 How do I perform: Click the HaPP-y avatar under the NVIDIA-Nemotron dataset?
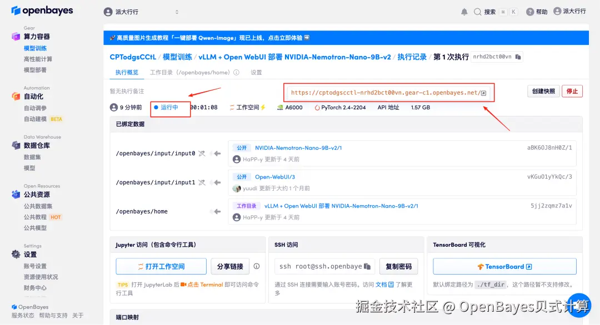pos(237,159)
